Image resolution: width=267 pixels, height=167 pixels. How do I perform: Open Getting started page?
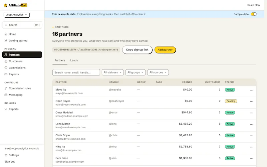coord(22,40)
